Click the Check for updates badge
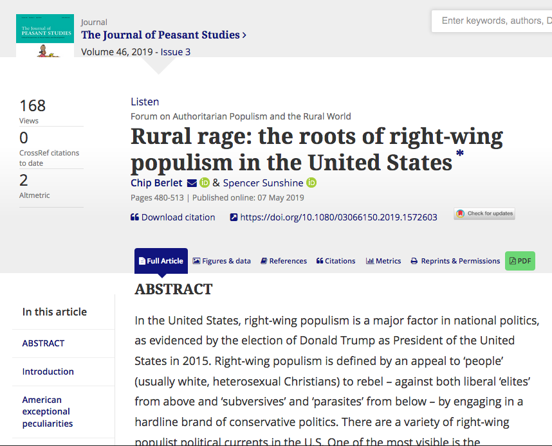This screenshot has height=446, width=552. 484,213
